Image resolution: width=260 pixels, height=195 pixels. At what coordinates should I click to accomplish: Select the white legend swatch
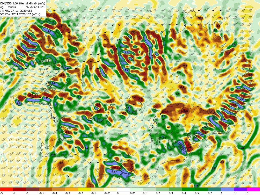click(123, 189)
